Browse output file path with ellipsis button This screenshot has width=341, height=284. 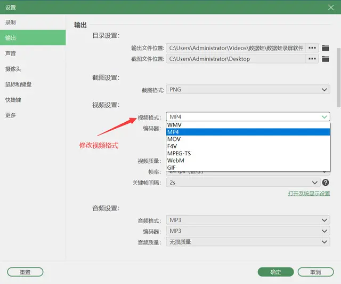pos(312,48)
